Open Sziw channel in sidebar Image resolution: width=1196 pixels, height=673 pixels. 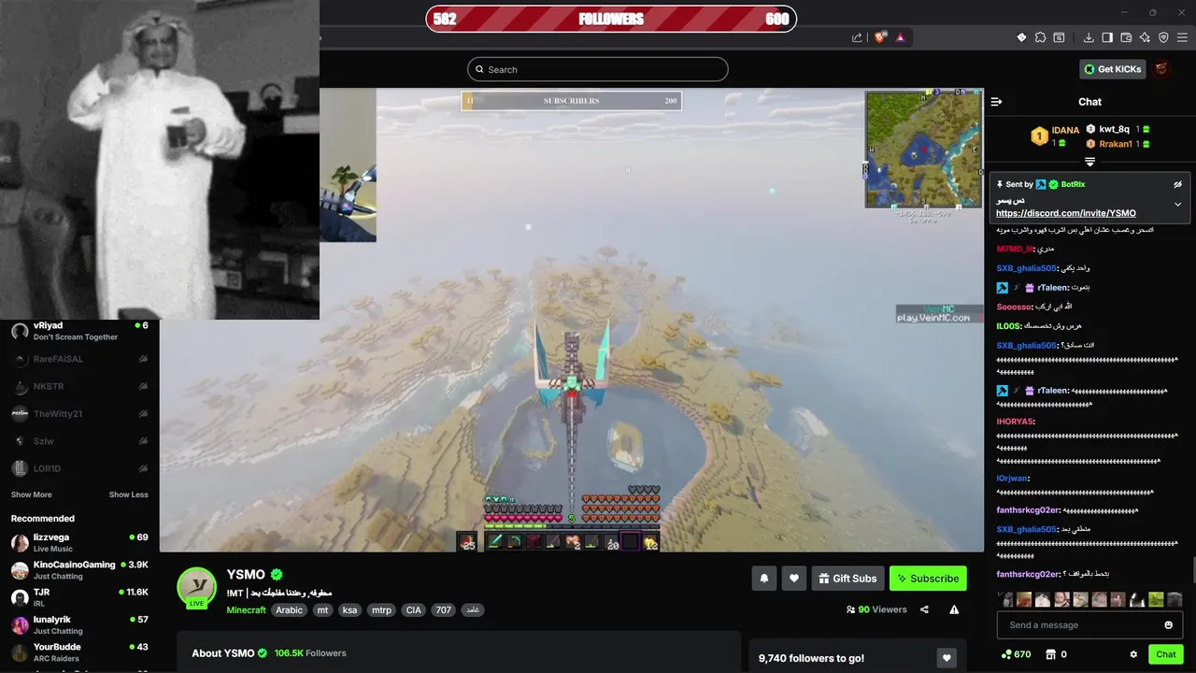pyautogui.click(x=79, y=441)
